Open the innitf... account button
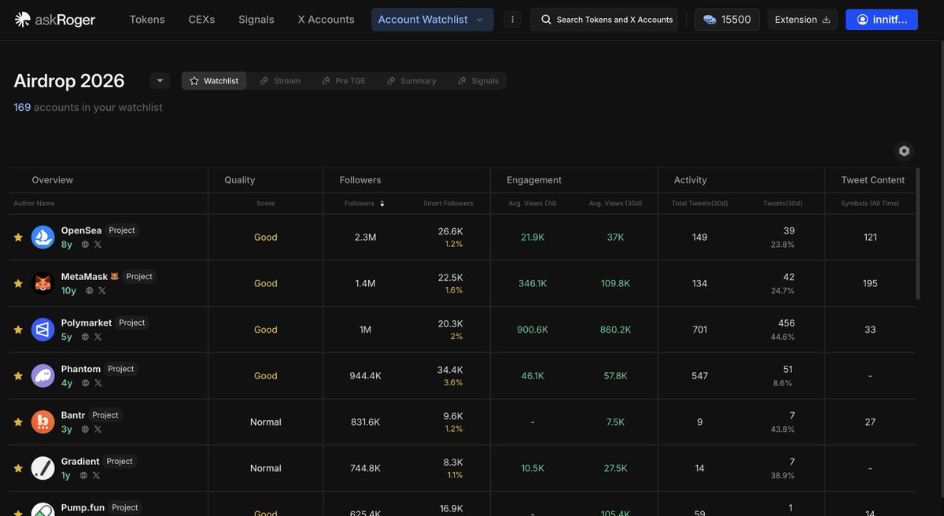 [x=882, y=20]
